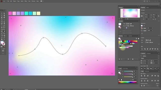
Task: Select the Selection tool in toolbar
Action: pyautogui.click(x=2, y=13)
